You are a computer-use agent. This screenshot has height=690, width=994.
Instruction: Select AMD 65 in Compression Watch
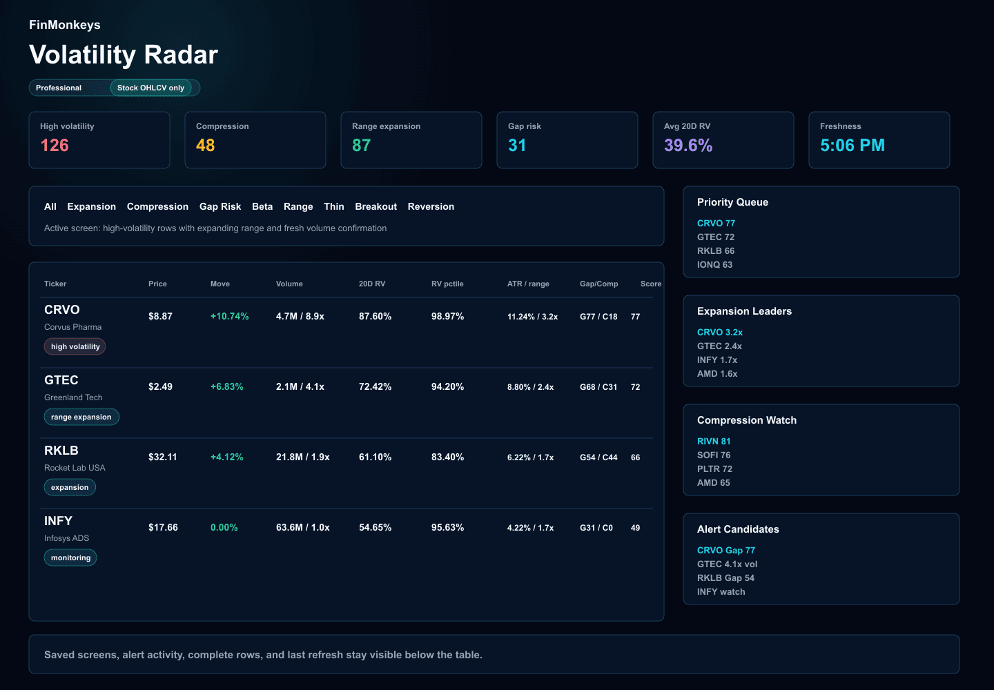(714, 482)
